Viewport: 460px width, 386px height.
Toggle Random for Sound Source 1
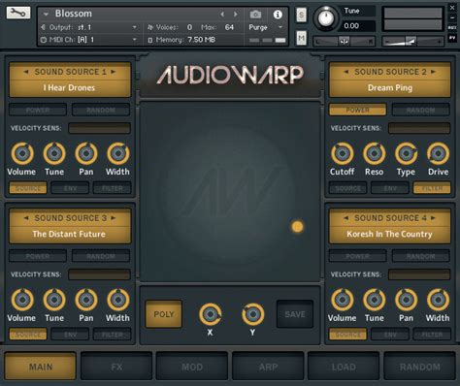[101, 110]
